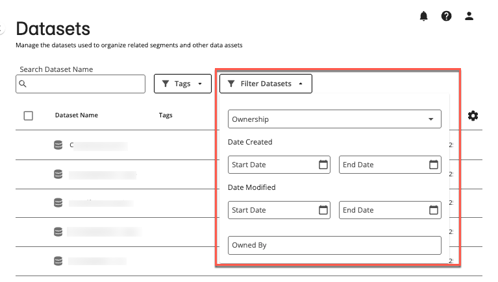The width and height of the screenshot is (498, 282).
Task: Open the notifications bell
Action: pyautogui.click(x=424, y=16)
